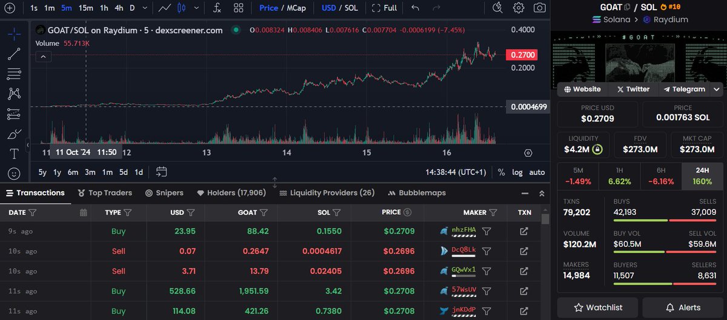Image resolution: width=727 pixels, height=320 pixels.
Task: Open the chart layout grid selector
Action: [x=239, y=8]
